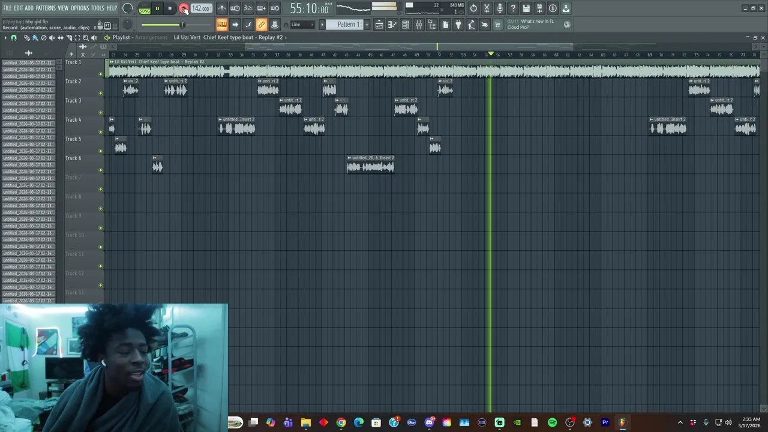The height and width of the screenshot is (432, 768).
Task: Open the VIEW menu
Action: coord(63,8)
